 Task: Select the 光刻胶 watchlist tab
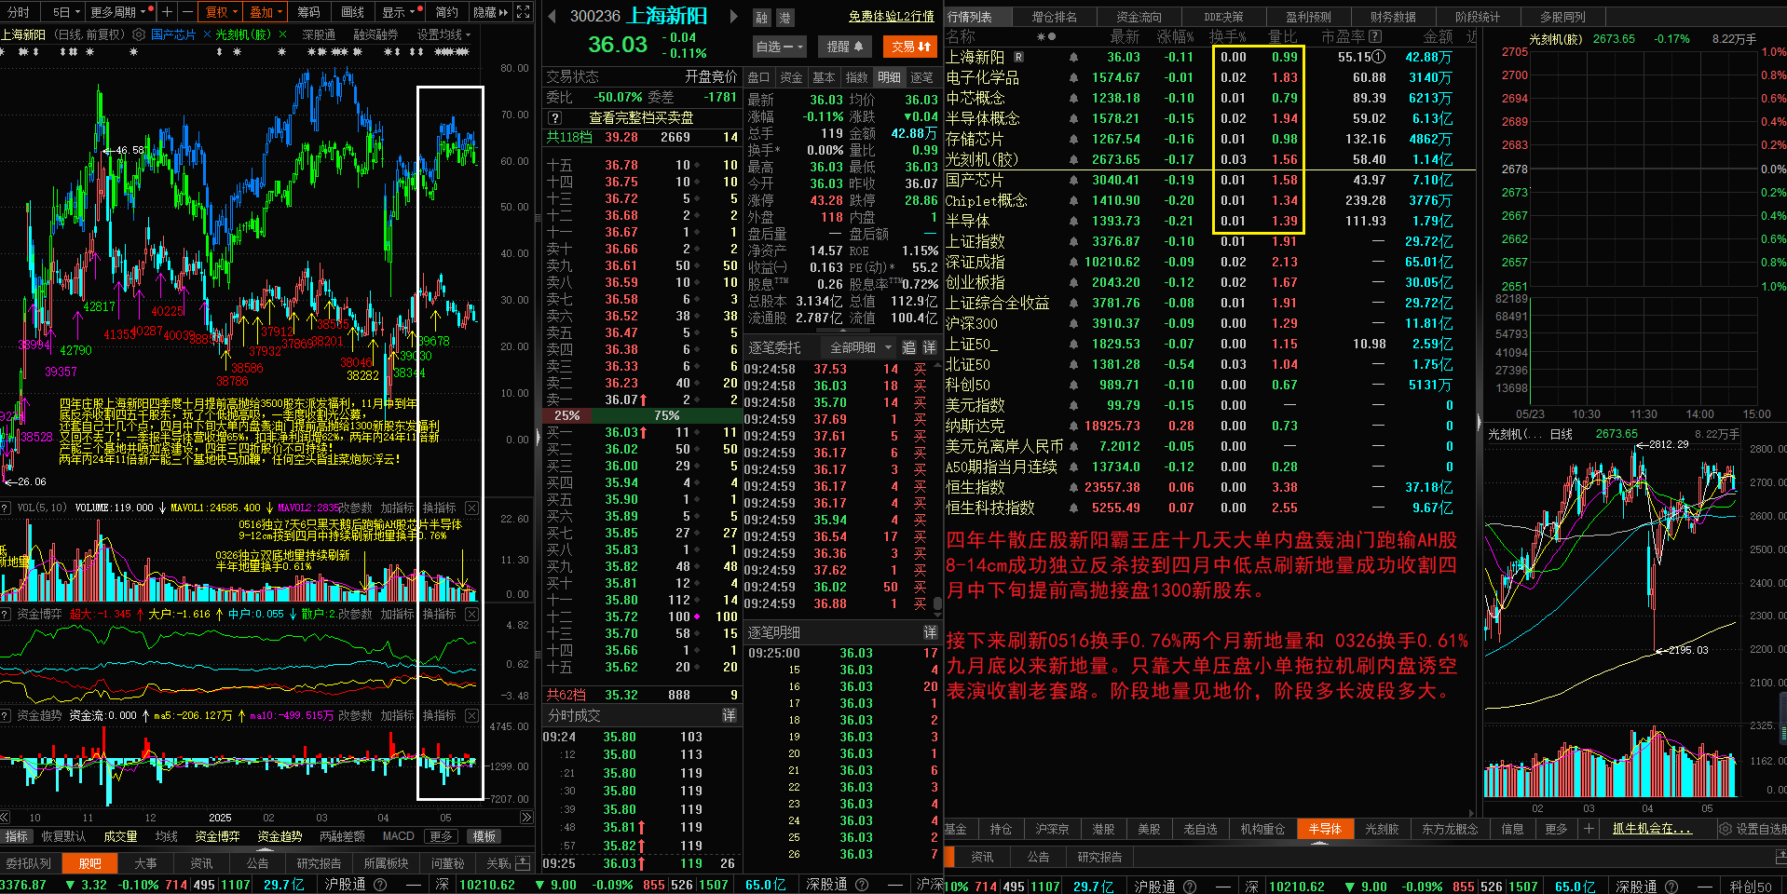[x=1382, y=829]
